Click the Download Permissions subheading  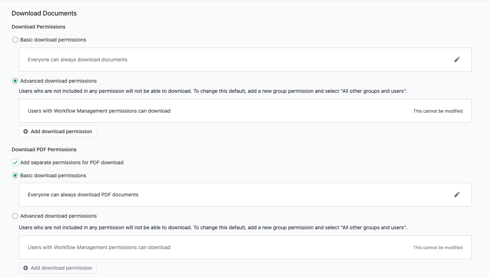pyautogui.click(x=38, y=27)
